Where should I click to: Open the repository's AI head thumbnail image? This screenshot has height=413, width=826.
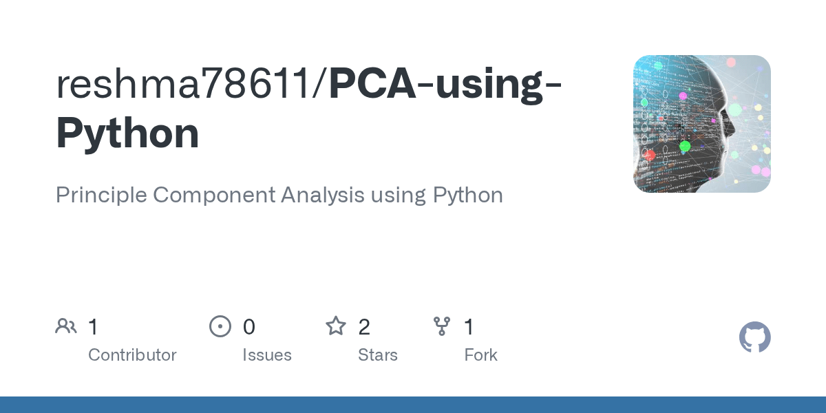[x=701, y=124]
